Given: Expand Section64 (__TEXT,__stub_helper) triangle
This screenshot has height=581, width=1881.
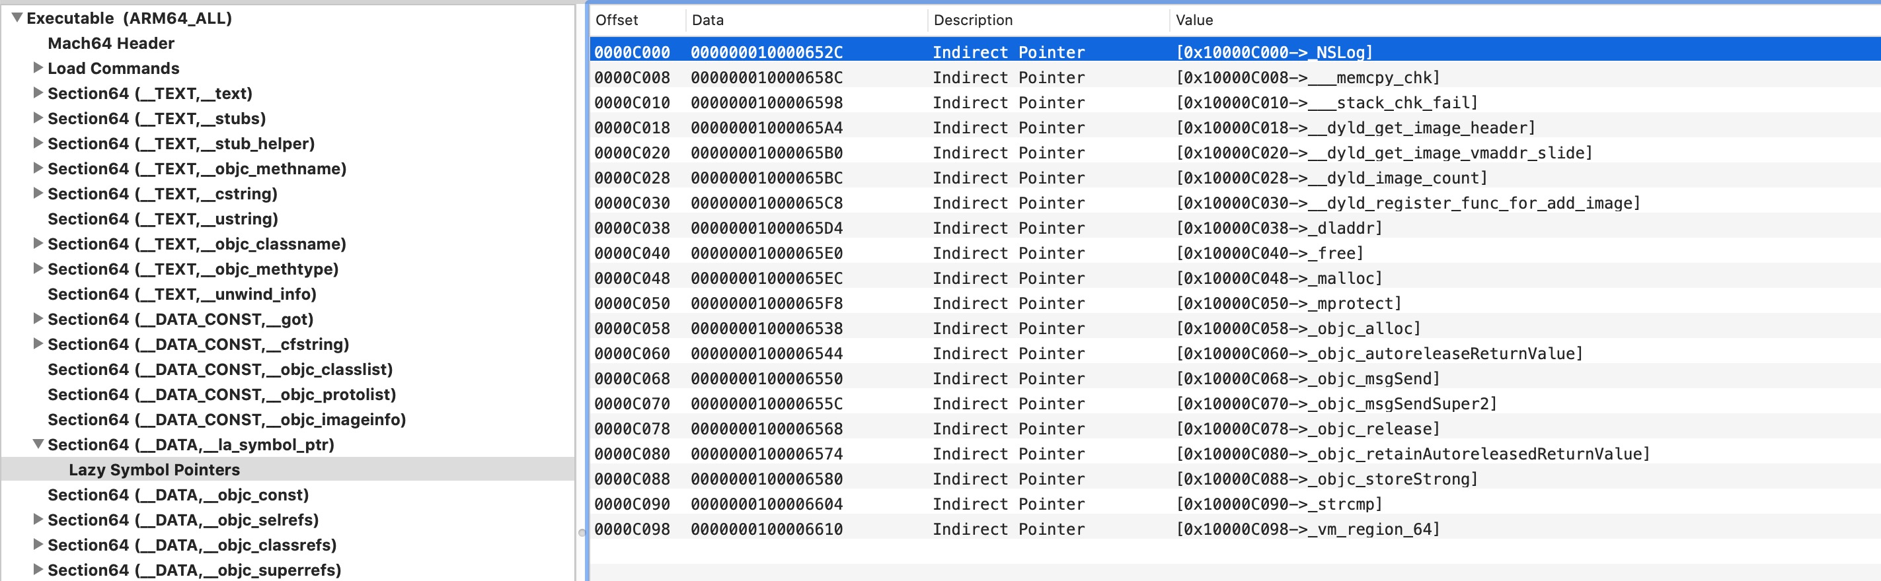Looking at the screenshot, I should point(38,143).
